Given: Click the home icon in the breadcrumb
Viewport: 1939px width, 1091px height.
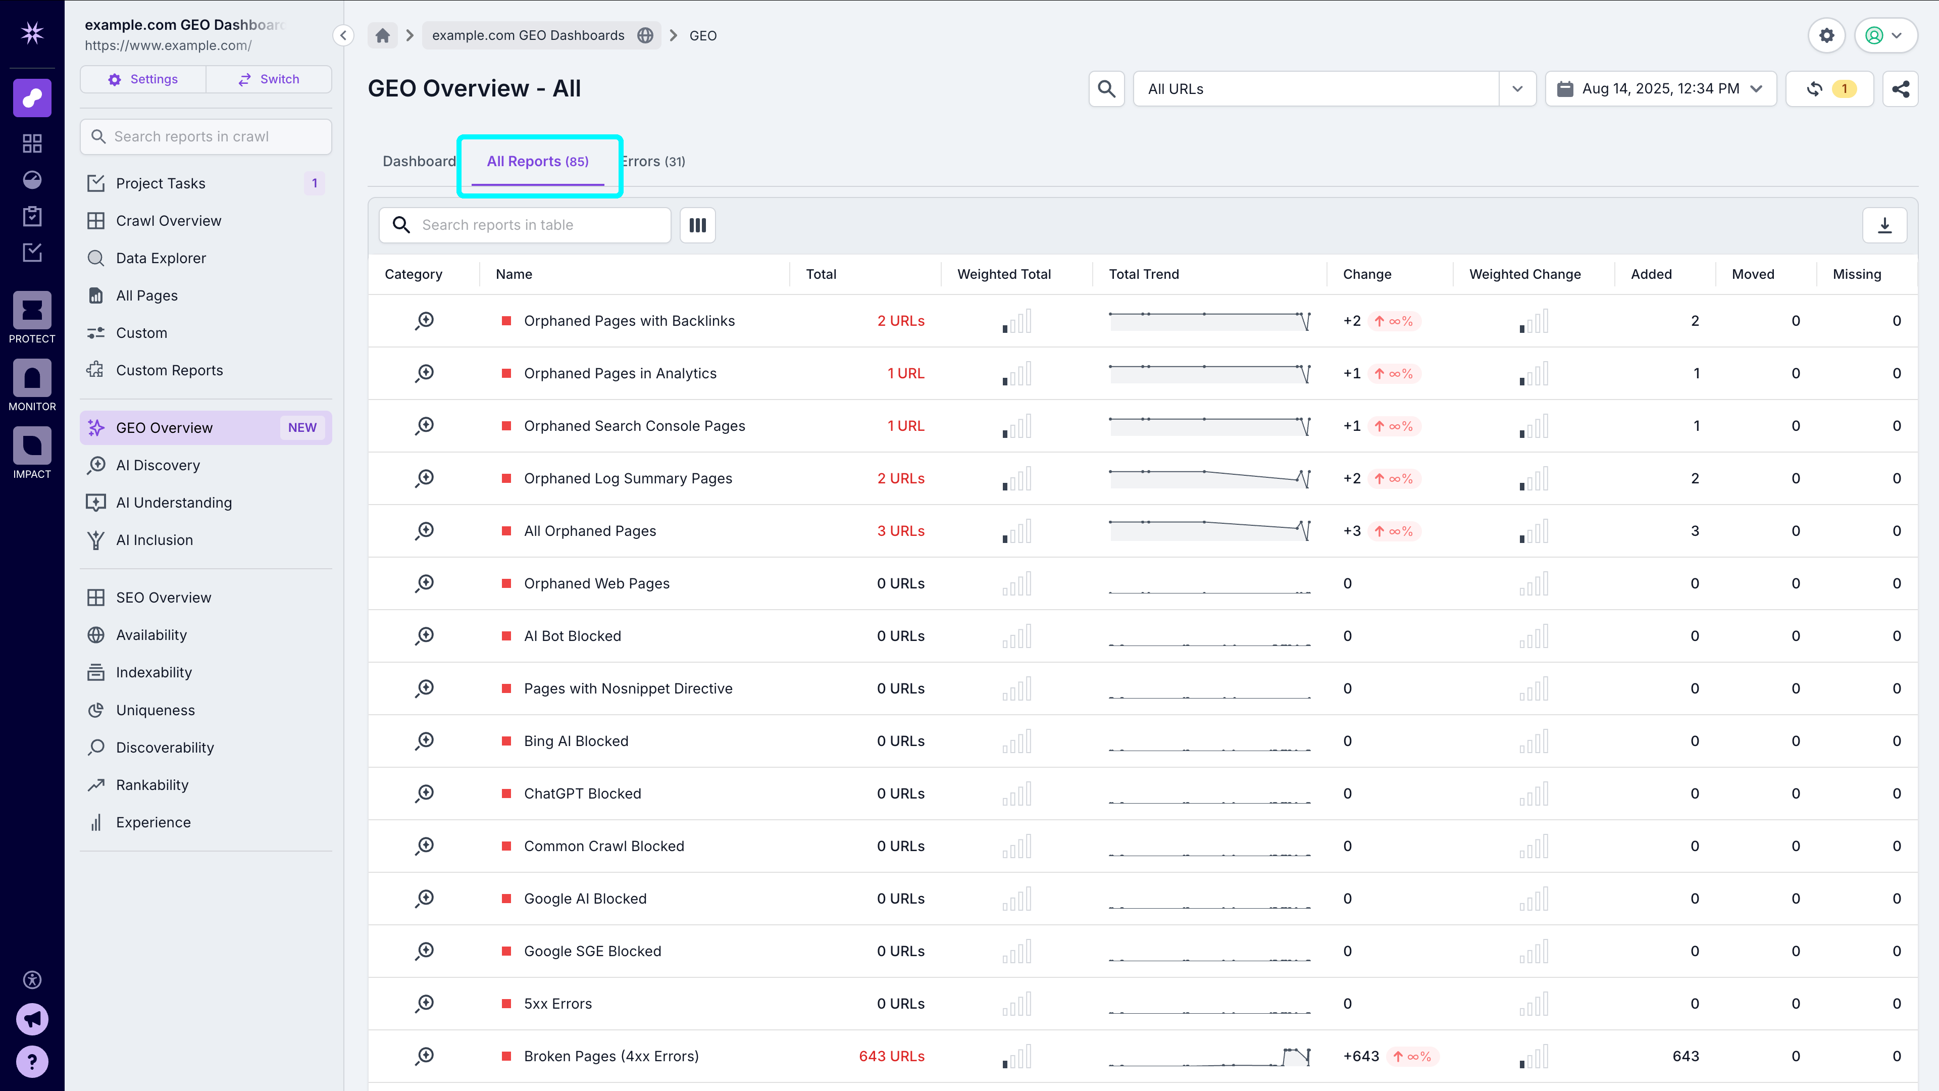Looking at the screenshot, I should click(x=382, y=35).
